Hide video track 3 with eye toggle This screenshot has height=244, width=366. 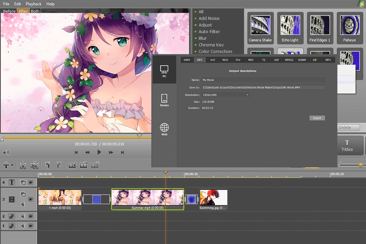tap(30, 199)
